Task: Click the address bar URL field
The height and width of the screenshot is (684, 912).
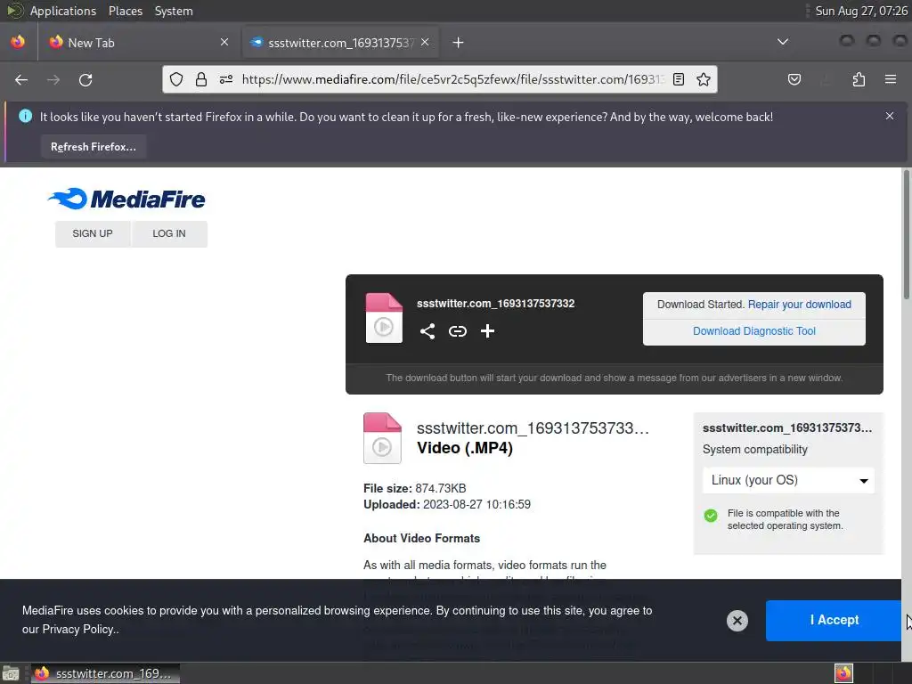Action: [452, 79]
